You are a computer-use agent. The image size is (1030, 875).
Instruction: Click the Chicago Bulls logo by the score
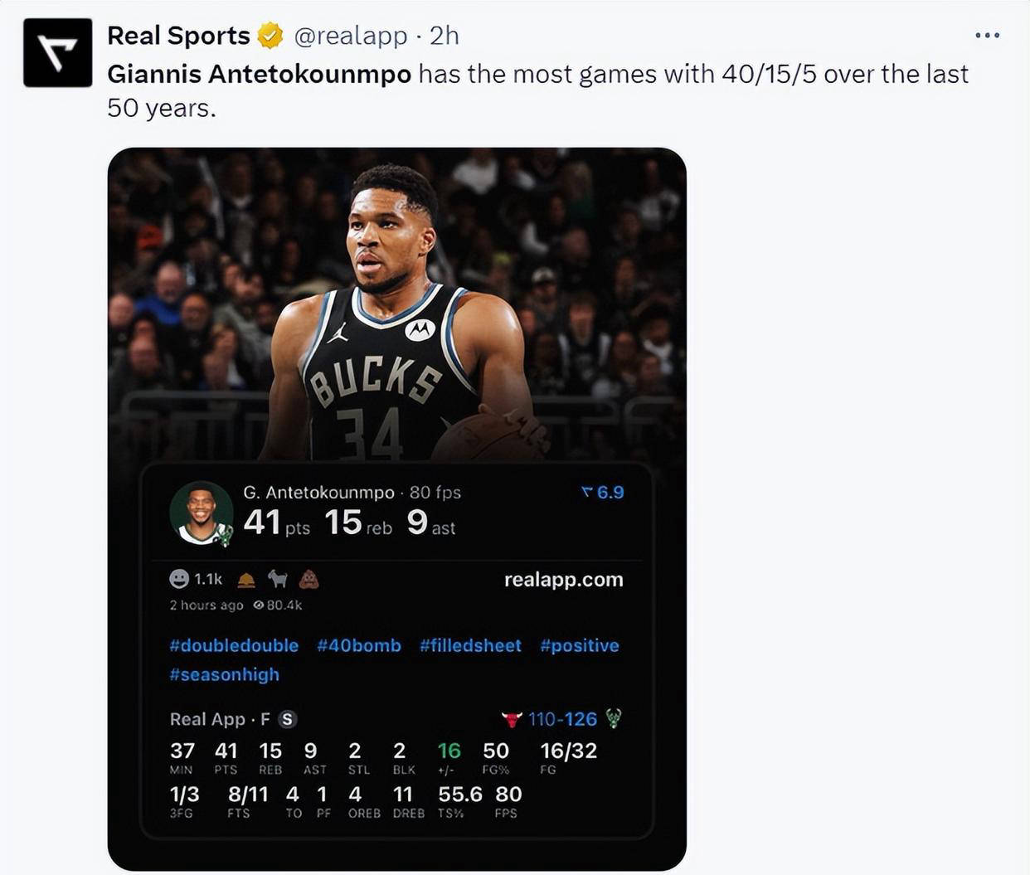(x=512, y=719)
